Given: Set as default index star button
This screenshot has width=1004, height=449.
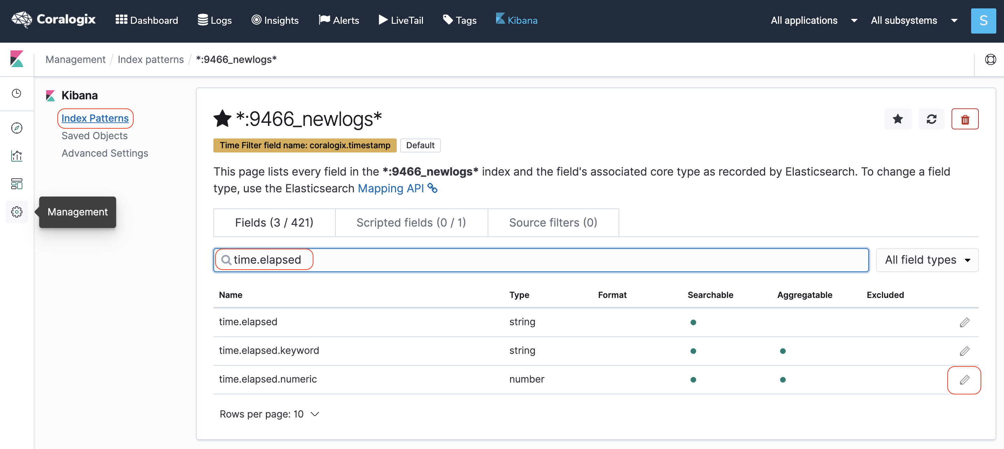Looking at the screenshot, I should [898, 119].
